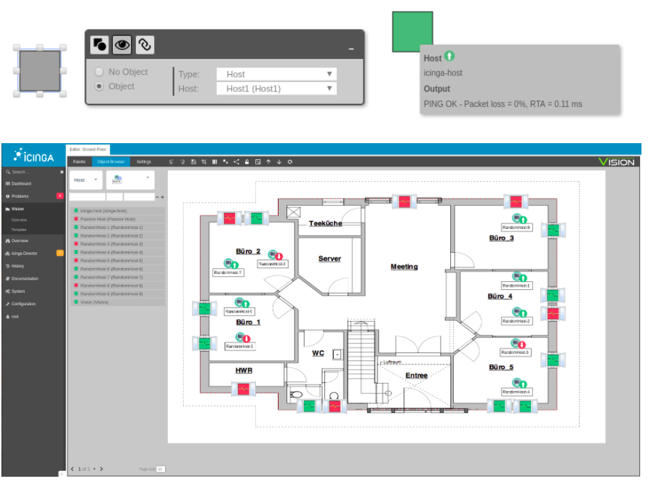
Task: Open the Settings tab
Action: coord(144,161)
